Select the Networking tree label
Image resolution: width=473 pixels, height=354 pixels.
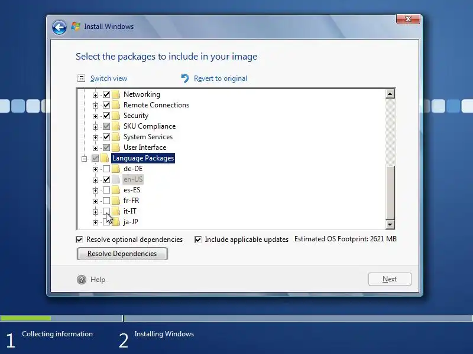click(142, 94)
